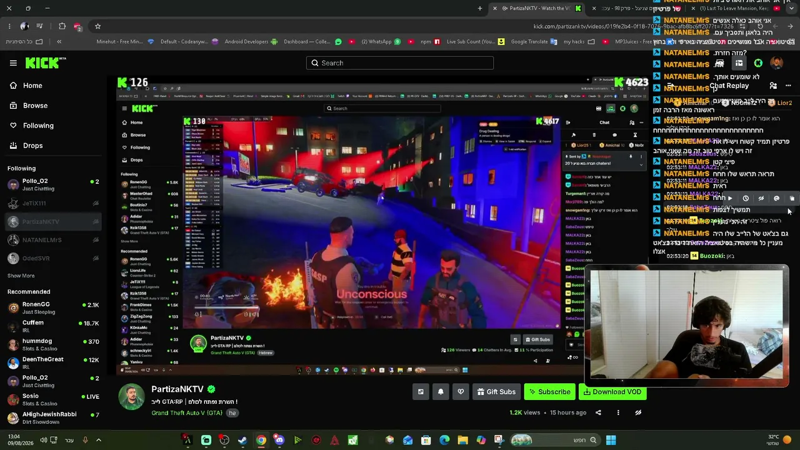This screenshot has width=800, height=450.
Task: Open the Kick hamburger sidebar menu
Action: (13, 63)
